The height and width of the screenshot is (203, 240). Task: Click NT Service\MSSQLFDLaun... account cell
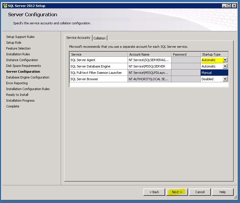tap(149, 73)
